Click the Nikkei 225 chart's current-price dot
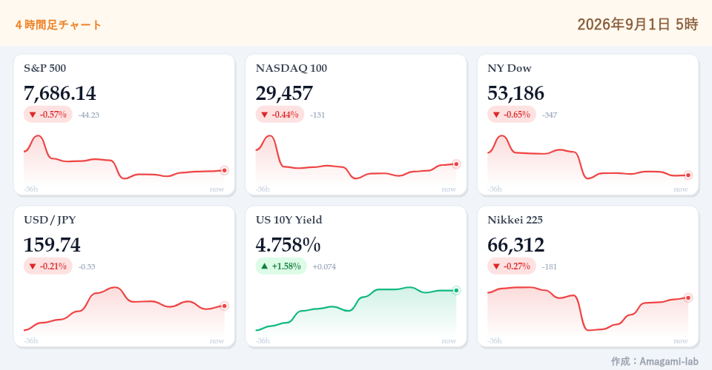The image size is (712, 370). tap(688, 297)
